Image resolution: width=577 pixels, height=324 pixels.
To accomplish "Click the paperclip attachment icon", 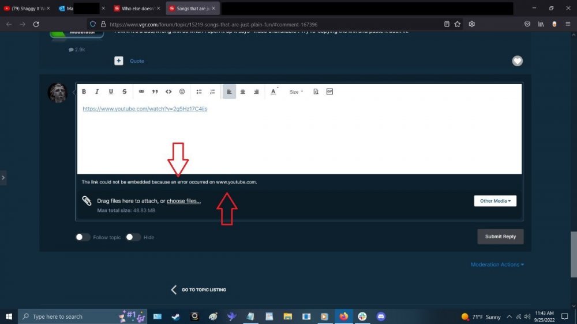I will click(87, 201).
